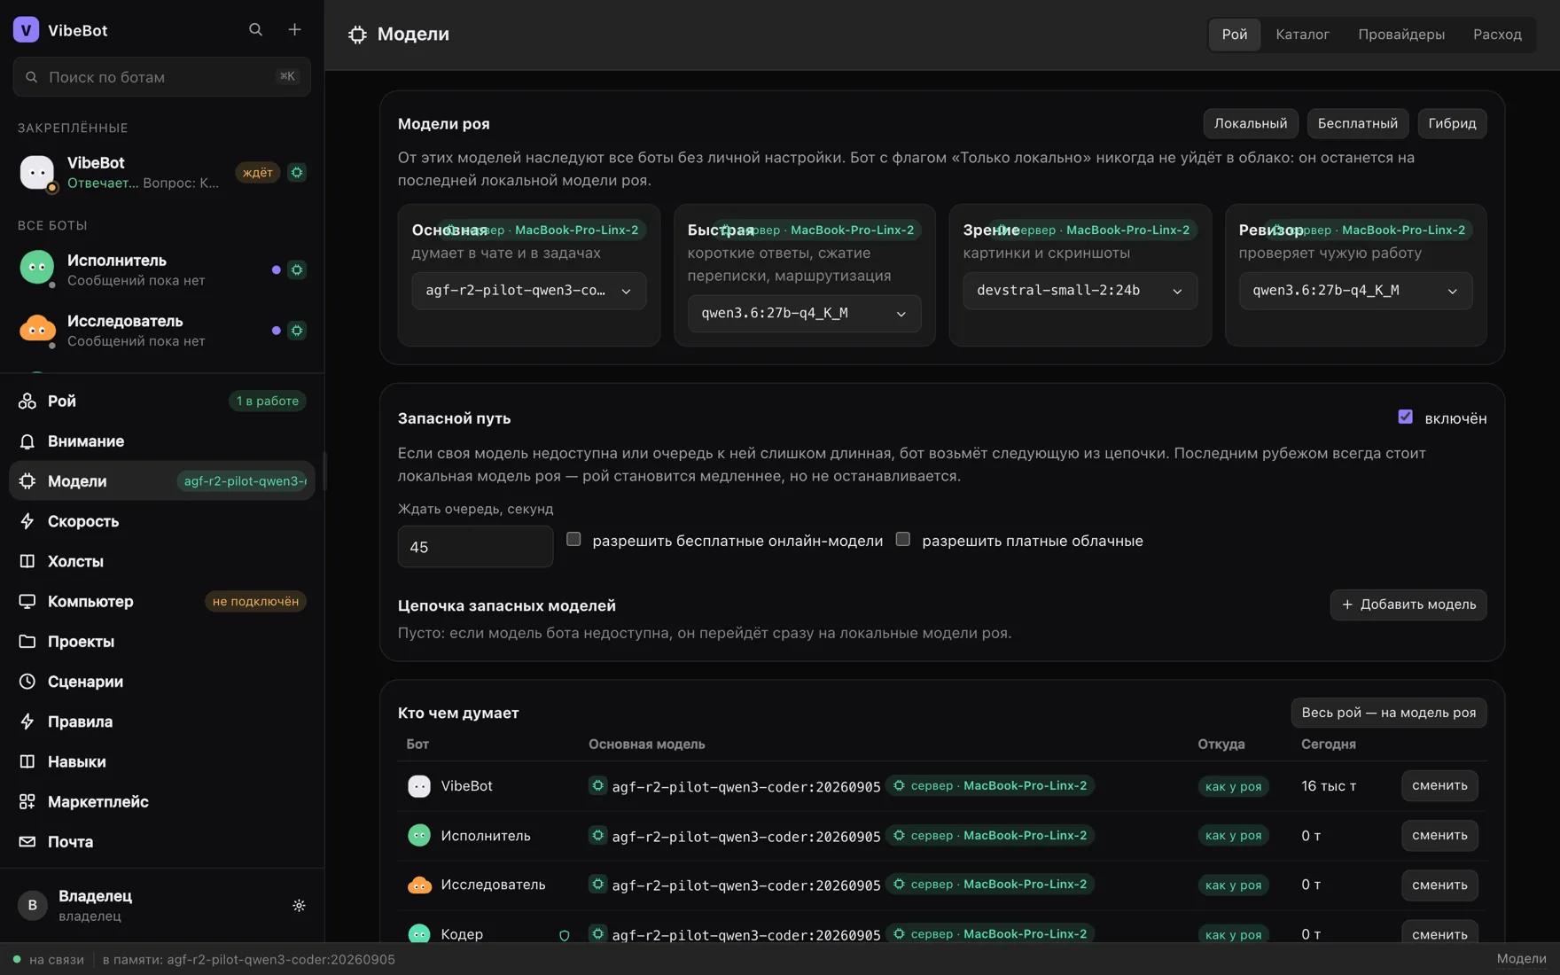Open Быстрая model dropdown qwen3.6:27b
Viewport: 1560px width, 975px height.
click(804, 313)
